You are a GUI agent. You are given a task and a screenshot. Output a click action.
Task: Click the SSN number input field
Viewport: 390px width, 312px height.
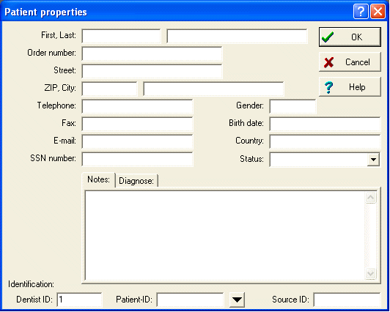(137, 159)
